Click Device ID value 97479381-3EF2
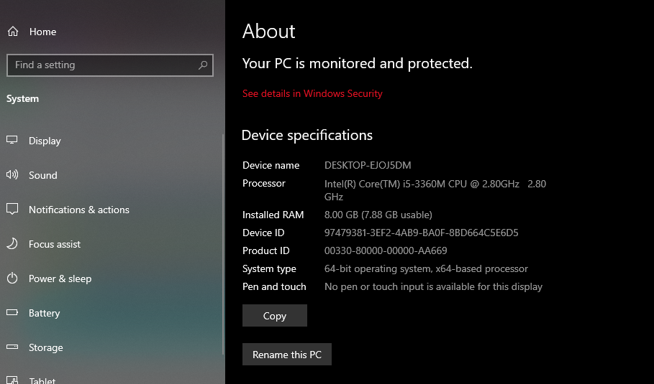The width and height of the screenshot is (654, 384). point(422,233)
